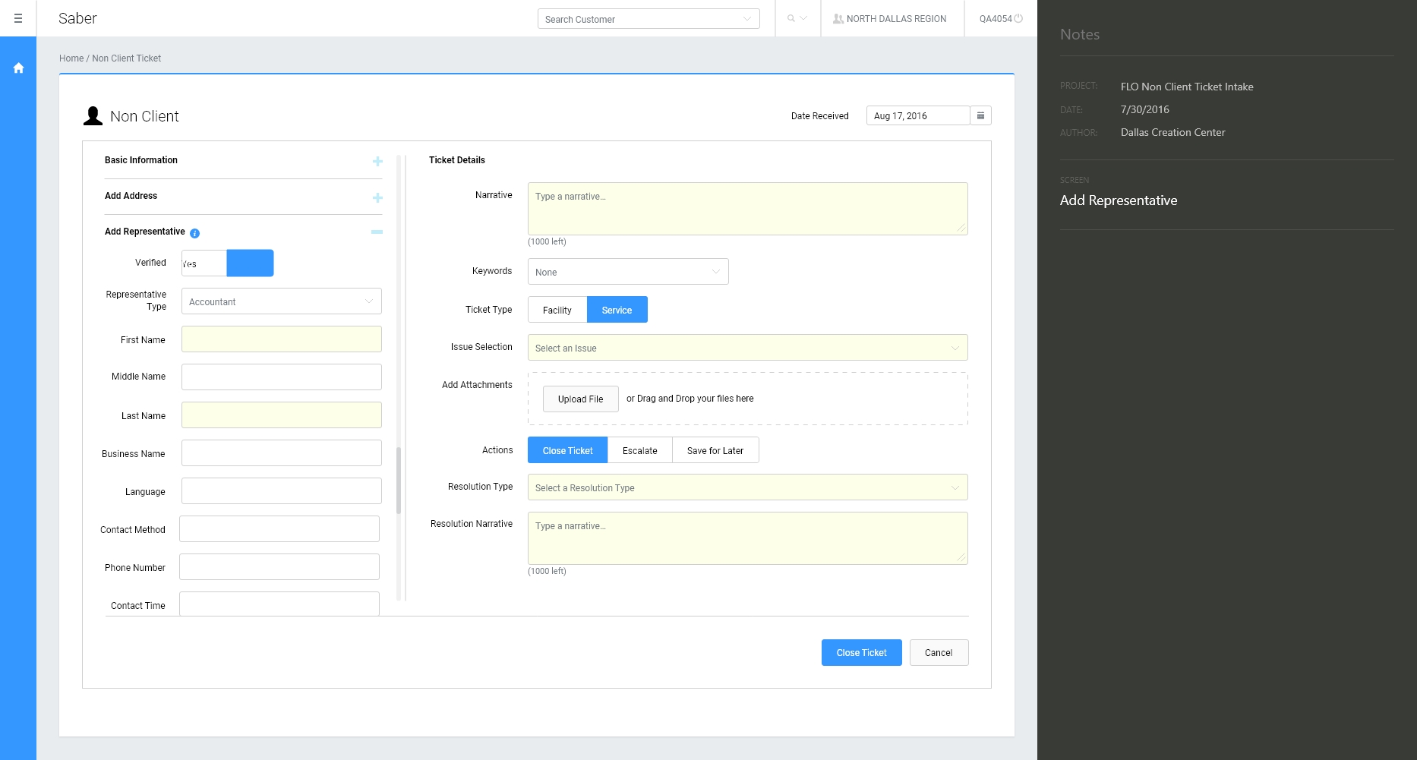Click the Add Representative screen title in Notes
Screen dimensions: 1417x760
pos(1119,200)
